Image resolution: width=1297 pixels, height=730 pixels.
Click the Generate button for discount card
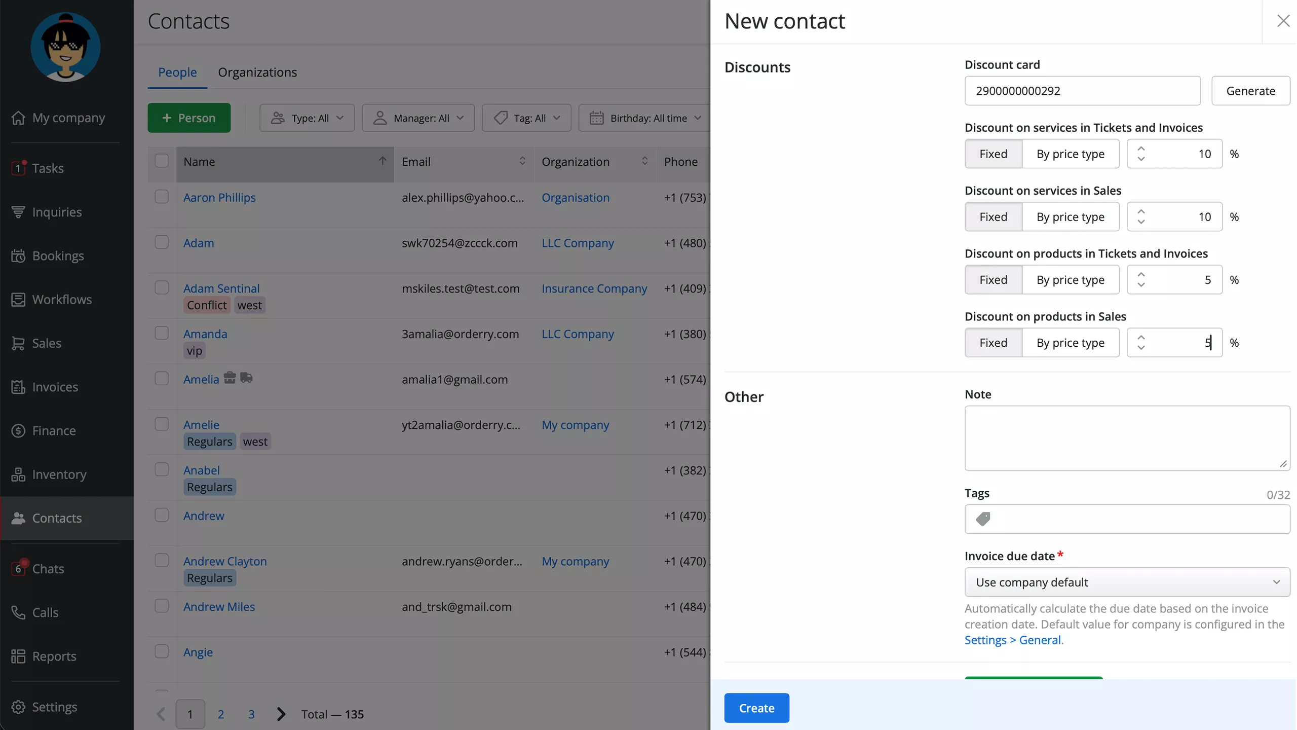coord(1250,91)
